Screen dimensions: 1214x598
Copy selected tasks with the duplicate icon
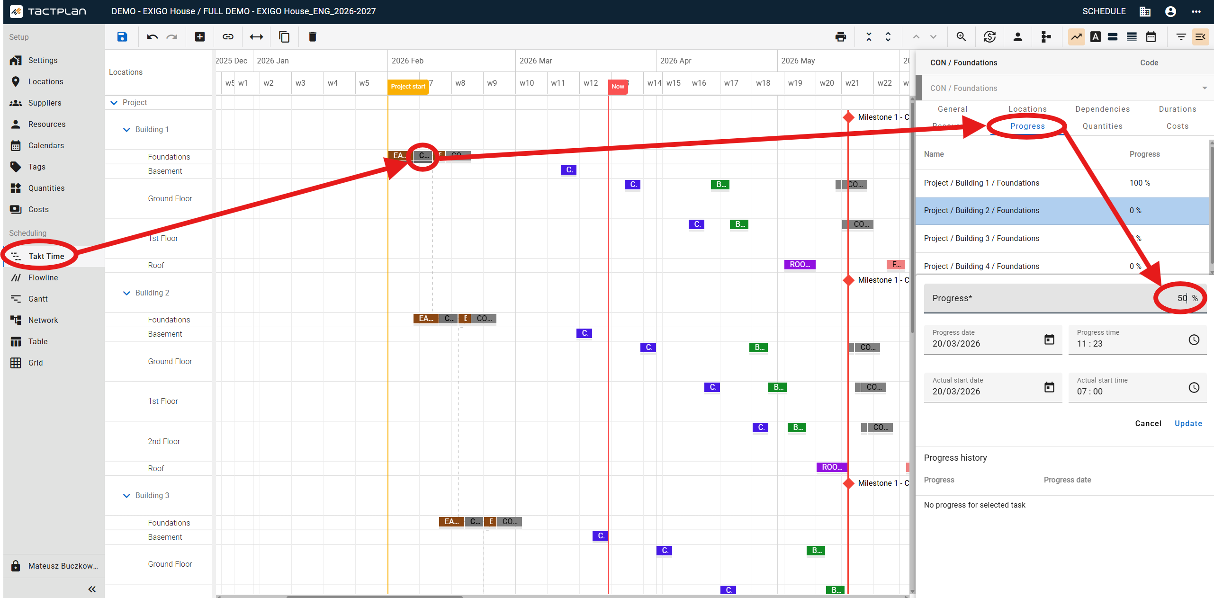(x=284, y=37)
